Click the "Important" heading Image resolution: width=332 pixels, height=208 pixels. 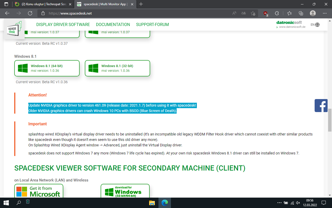coord(38,124)
